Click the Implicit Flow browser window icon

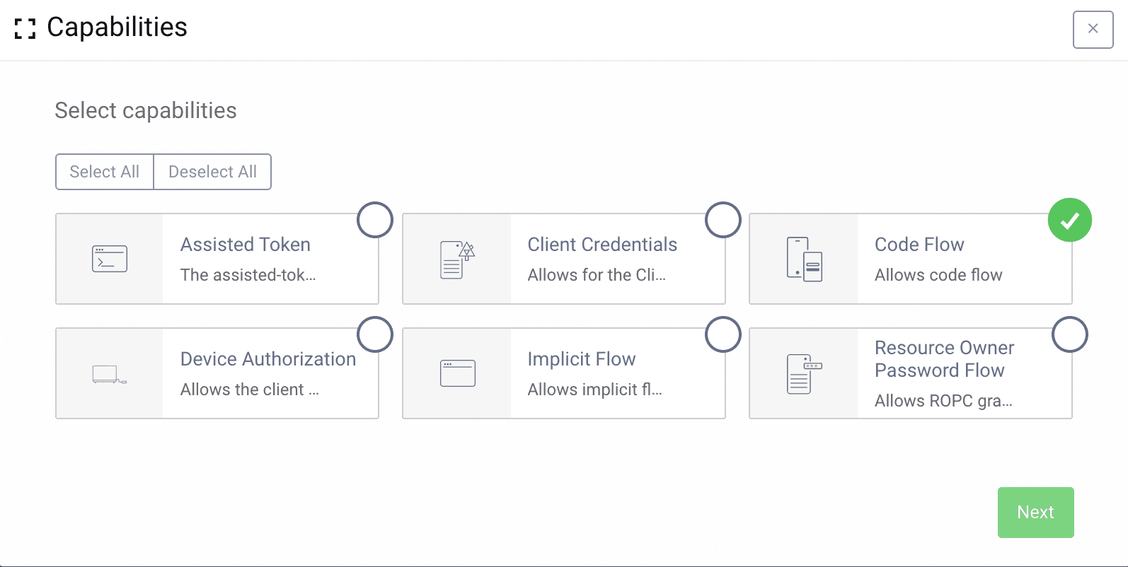click(x=457, y=373)
